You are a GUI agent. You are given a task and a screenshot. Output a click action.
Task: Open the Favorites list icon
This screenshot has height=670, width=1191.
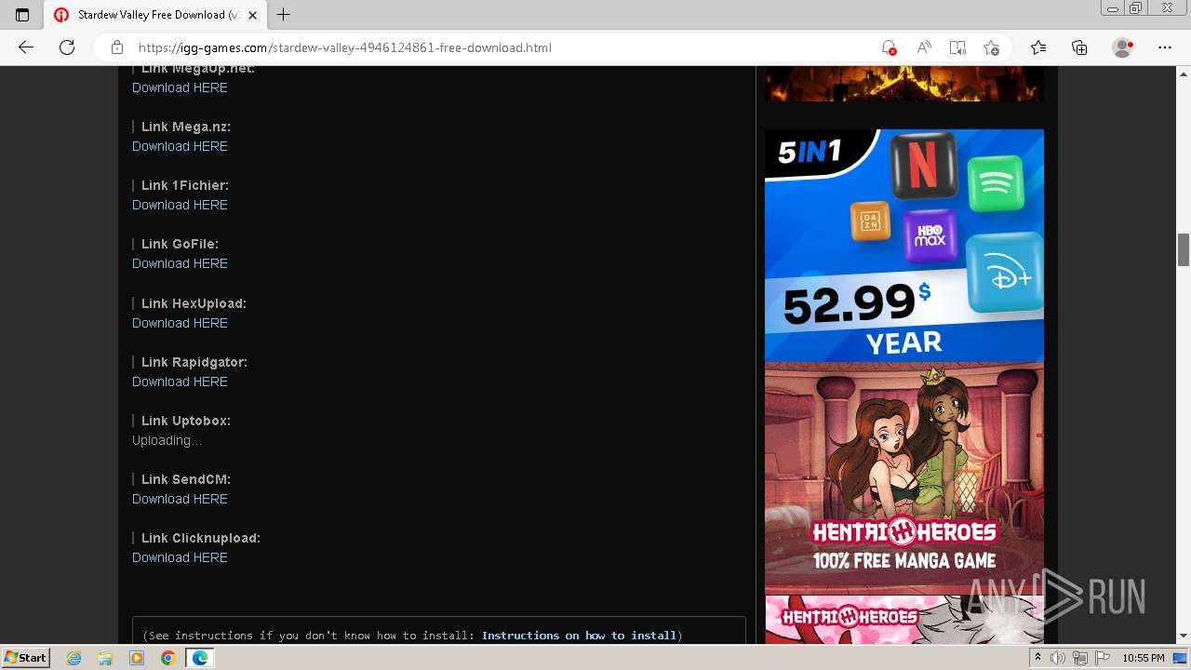(x=1038, y=47)
